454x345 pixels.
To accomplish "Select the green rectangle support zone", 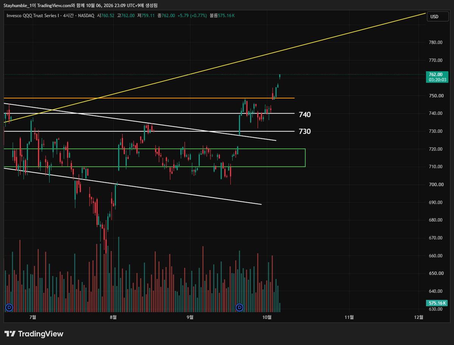I will [154, 158].
